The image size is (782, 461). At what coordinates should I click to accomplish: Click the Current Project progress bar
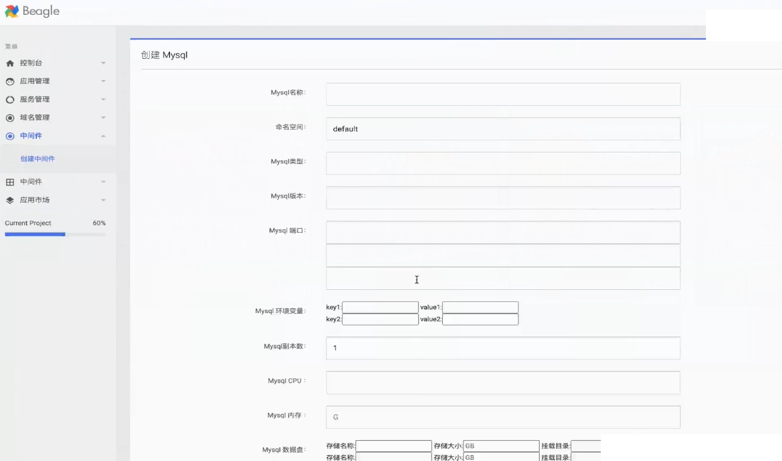point(55,234)
